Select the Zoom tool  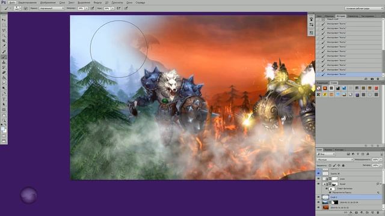click(4, 120)
